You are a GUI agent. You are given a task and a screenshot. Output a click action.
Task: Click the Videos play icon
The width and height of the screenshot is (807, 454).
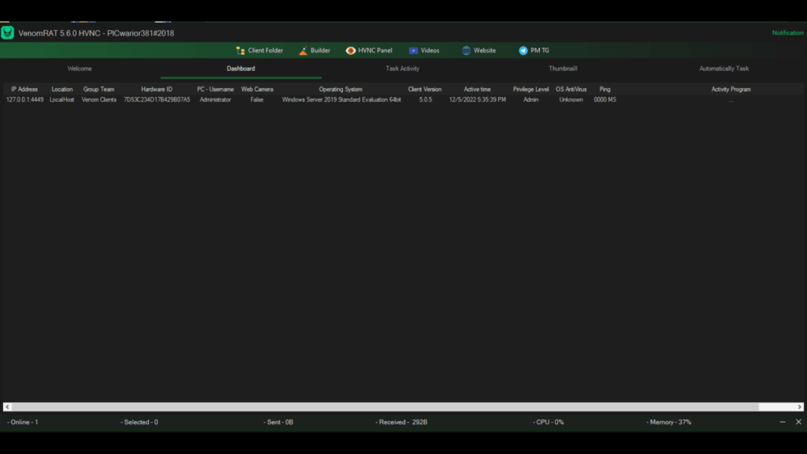pos(413,50)
